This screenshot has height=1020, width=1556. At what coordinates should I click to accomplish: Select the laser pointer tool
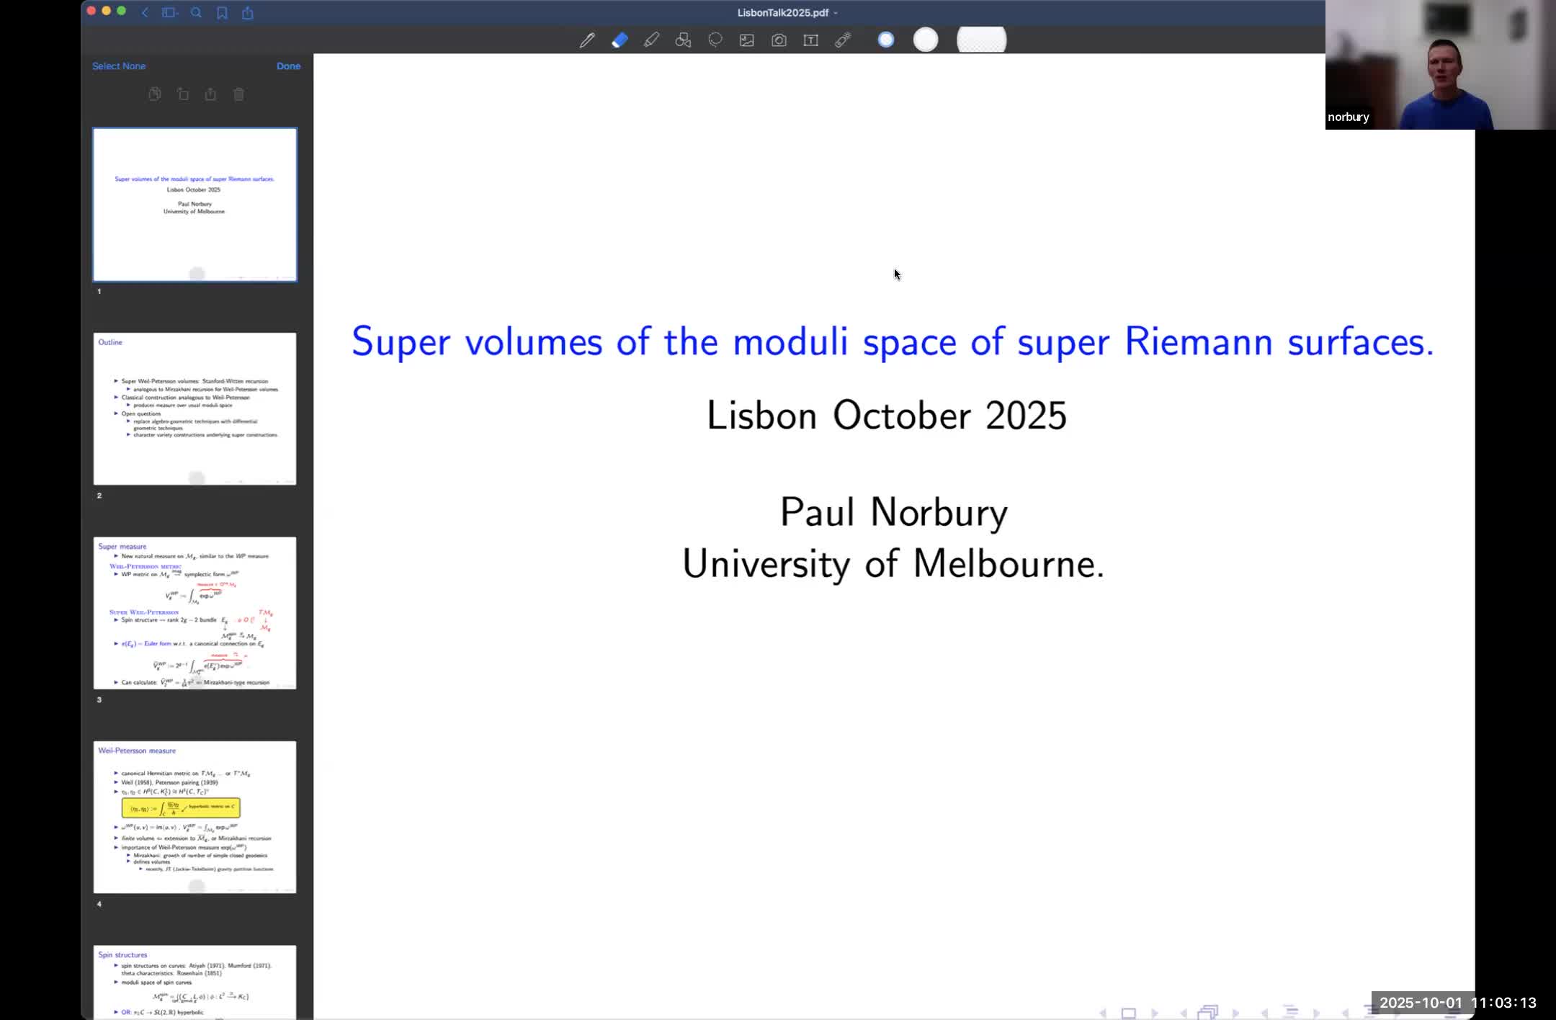pyautogui.click(x=843, y=40)
